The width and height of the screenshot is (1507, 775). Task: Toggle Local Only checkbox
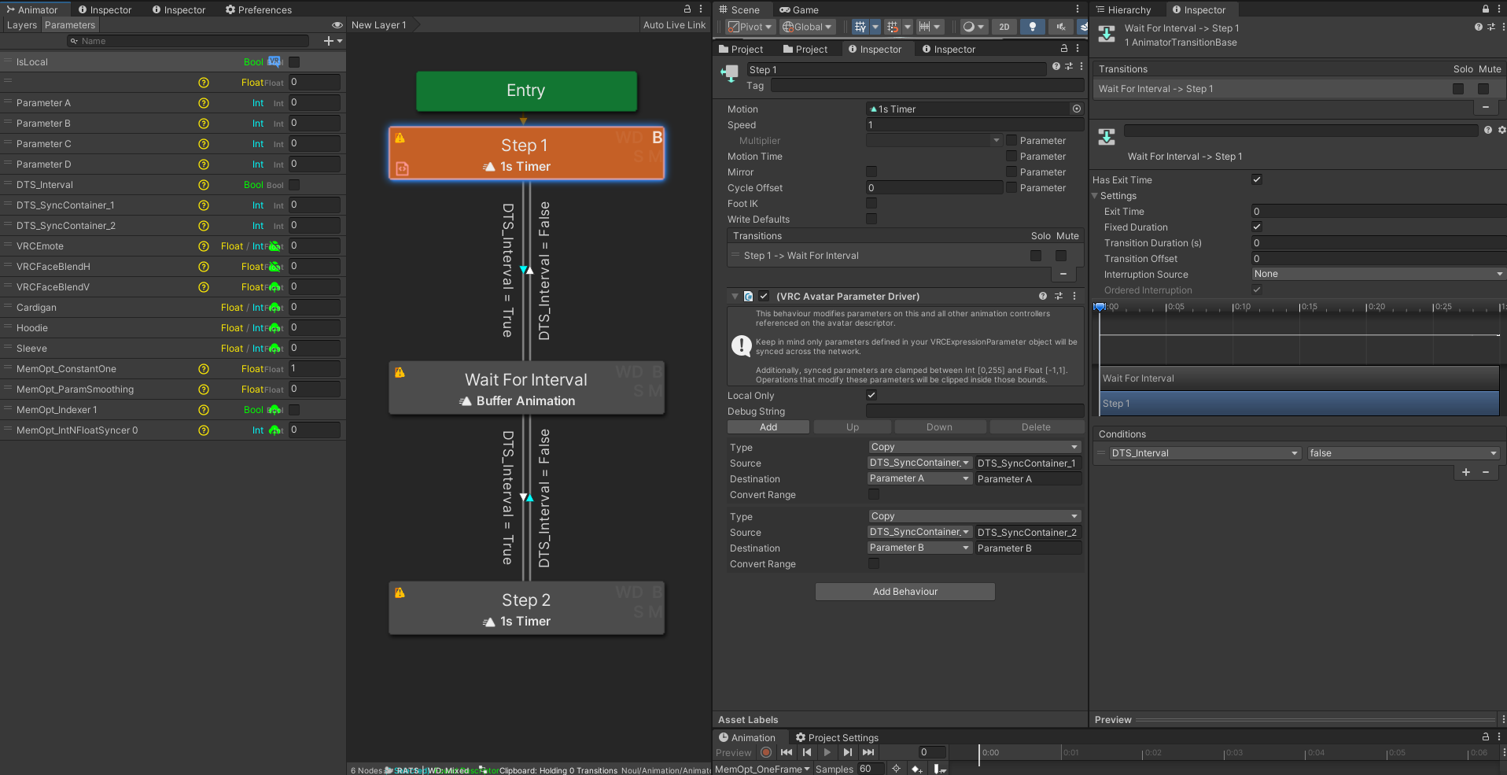pos(871,395)
